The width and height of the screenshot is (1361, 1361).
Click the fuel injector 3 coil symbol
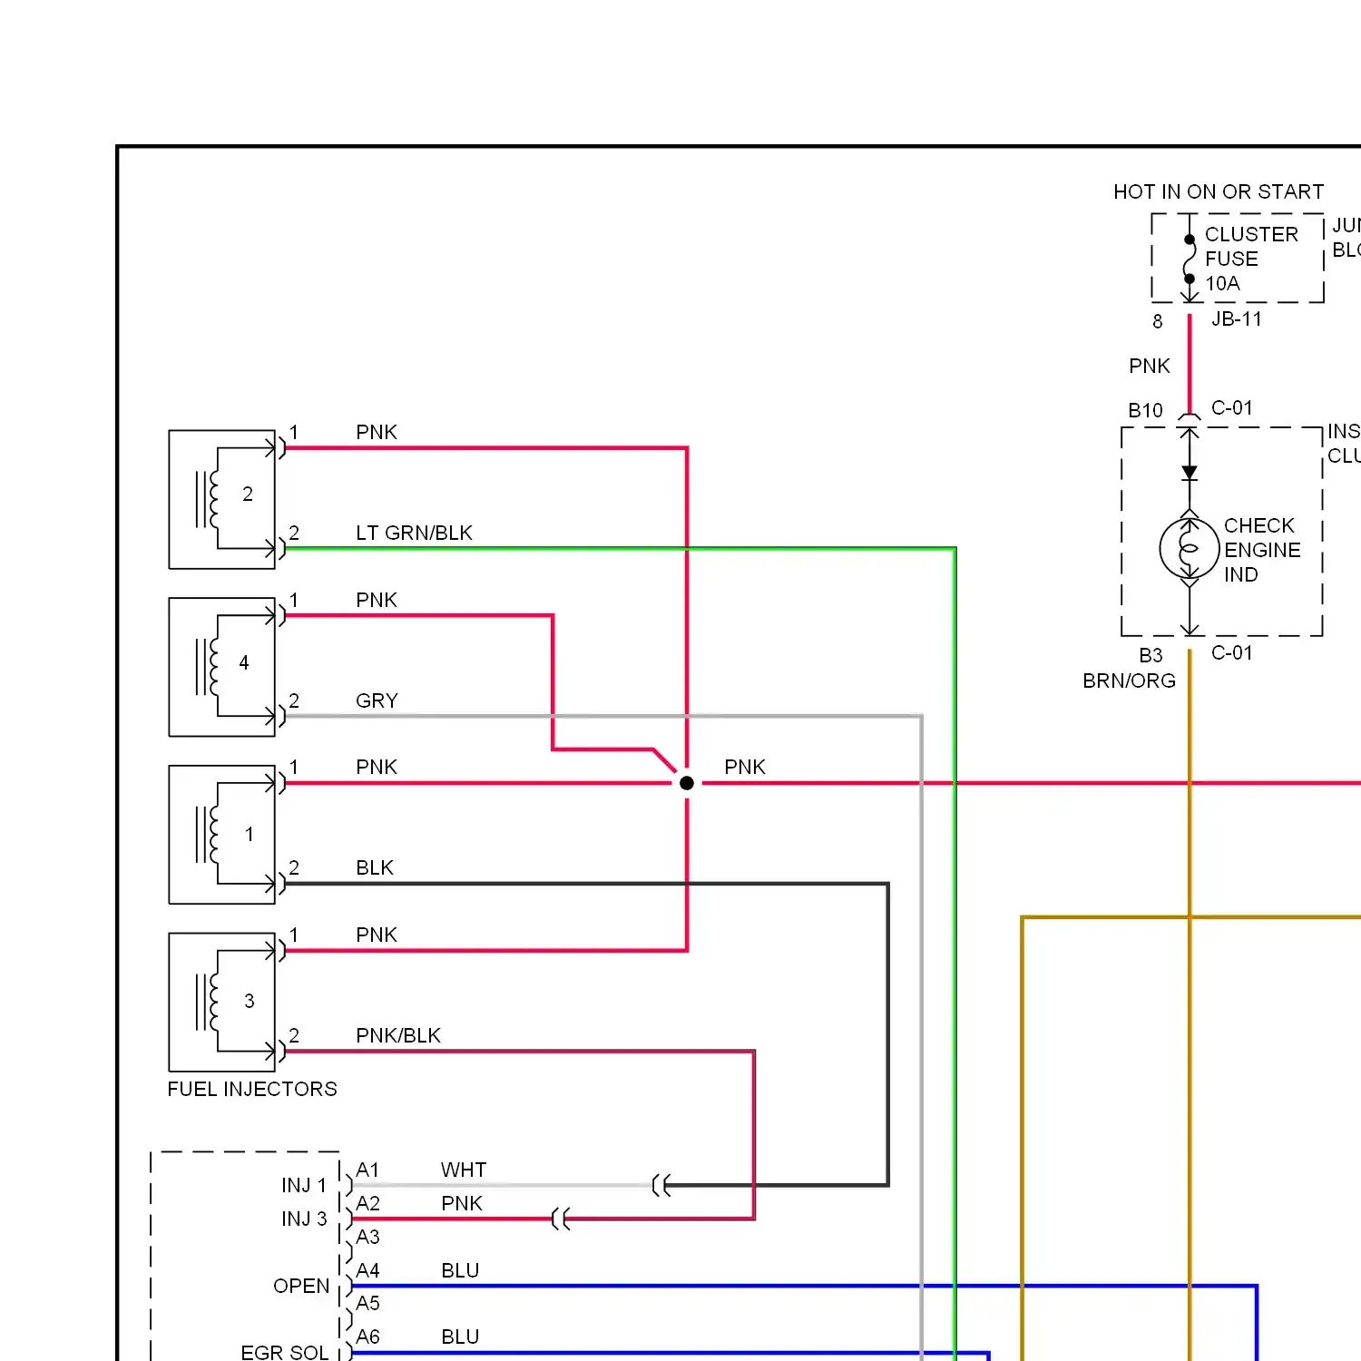pyautogui.click(x=208, y=1003)
